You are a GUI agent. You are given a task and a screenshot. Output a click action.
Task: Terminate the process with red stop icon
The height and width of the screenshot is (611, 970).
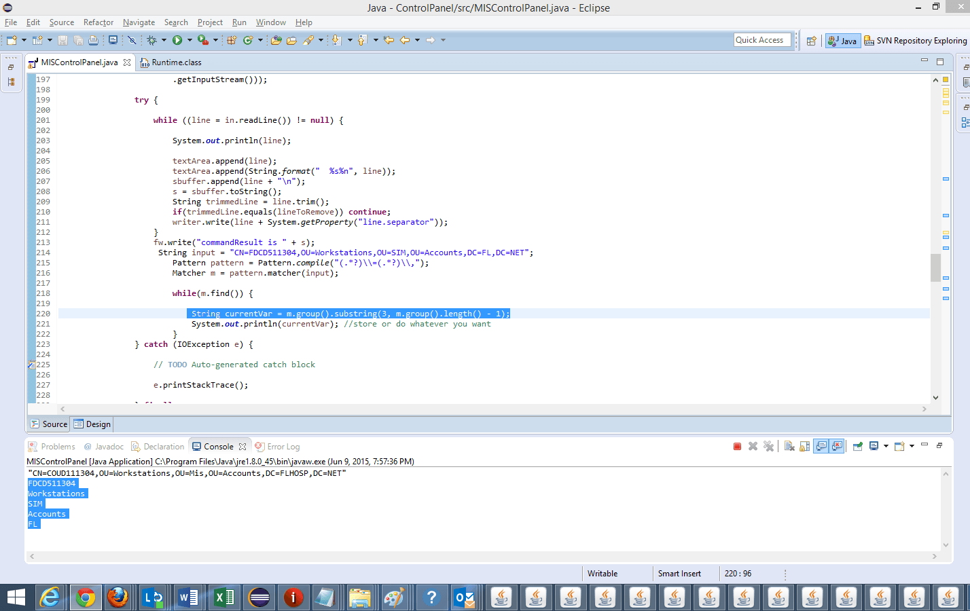click(x=737, y=446)
